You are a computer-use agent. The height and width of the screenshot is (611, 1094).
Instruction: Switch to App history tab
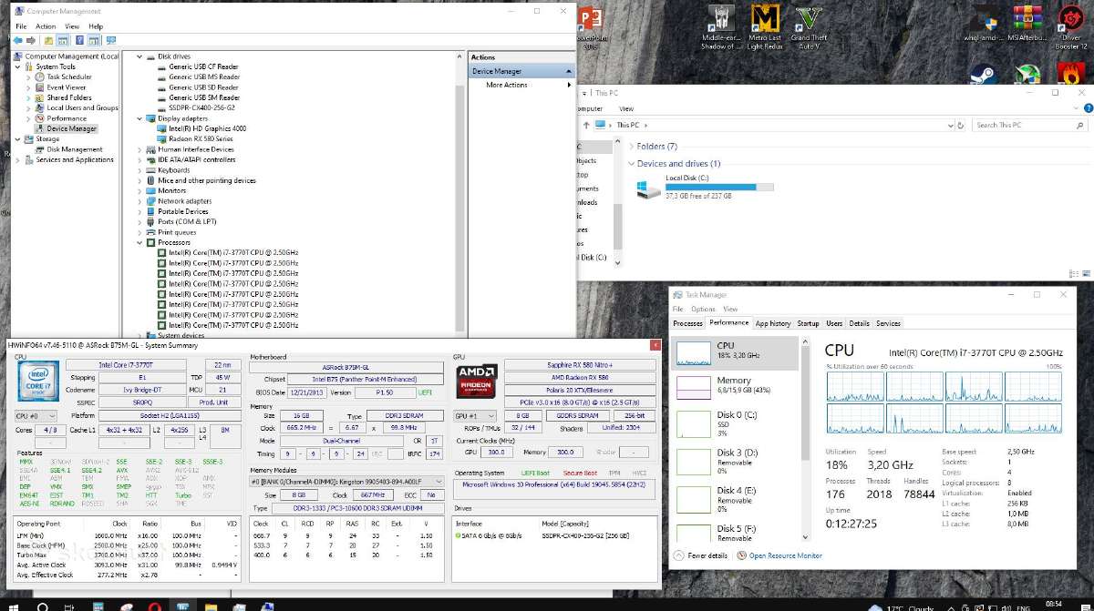773,323
